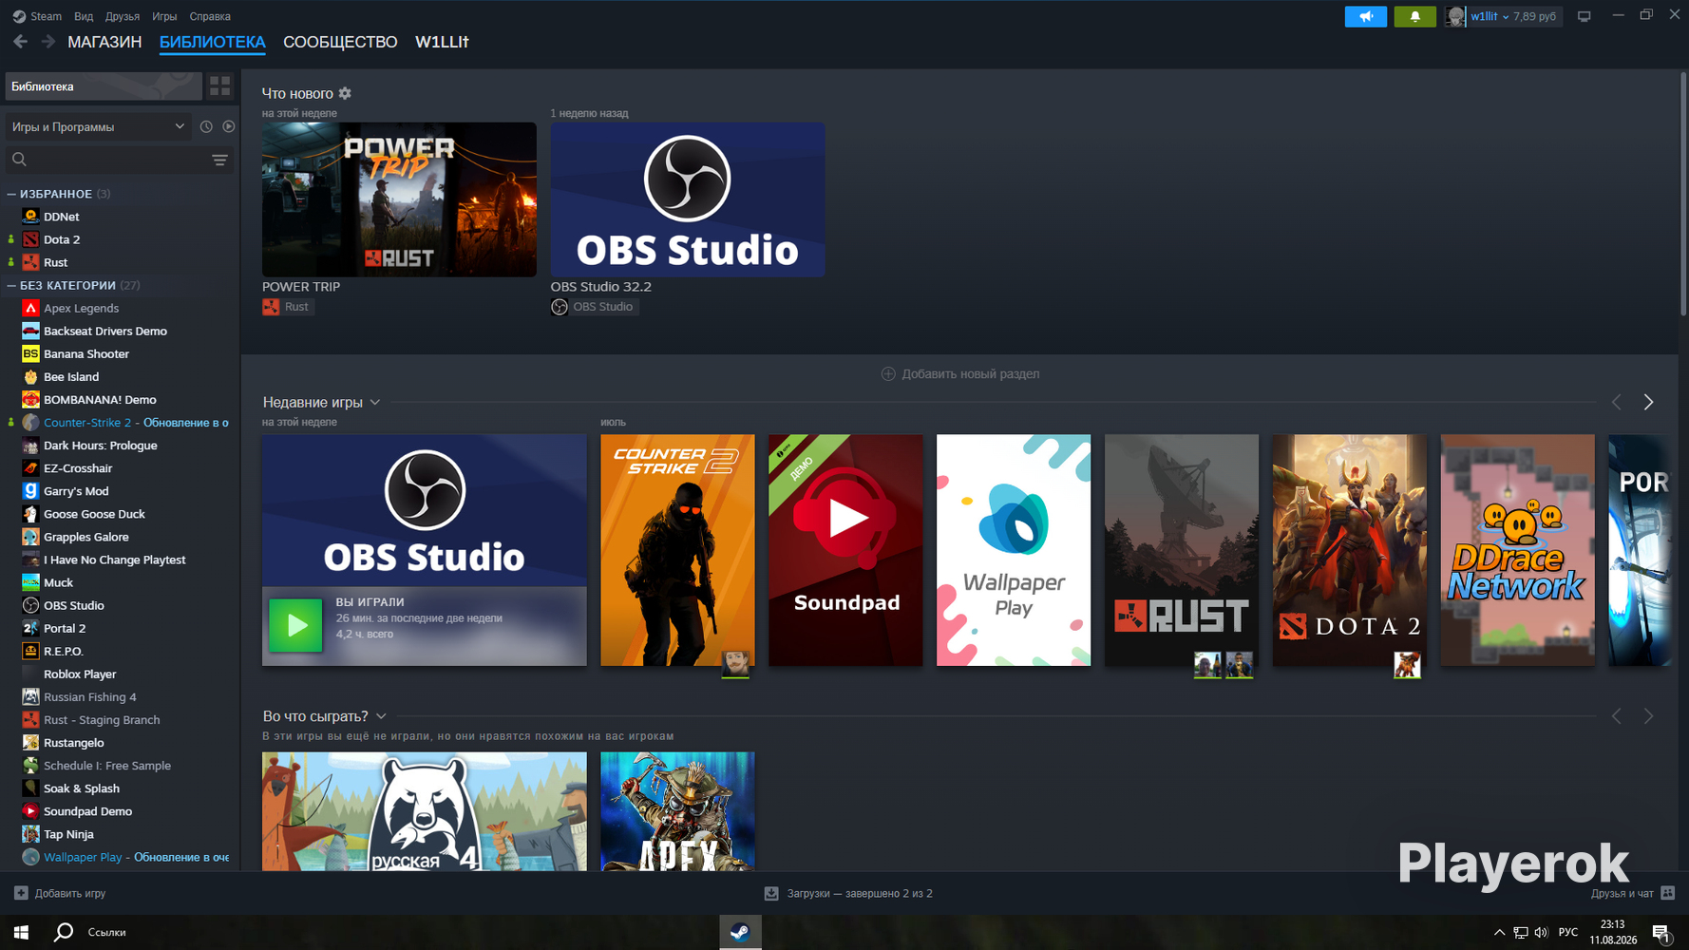Click the Библиотека home button
The image size is (1689, 950).
(x=104, y=86)
